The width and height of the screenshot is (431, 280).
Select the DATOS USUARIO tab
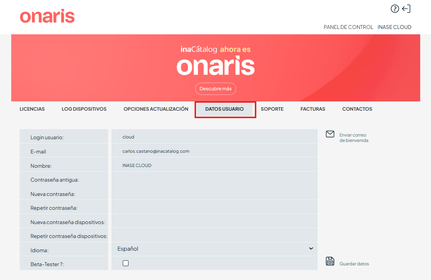225,109
